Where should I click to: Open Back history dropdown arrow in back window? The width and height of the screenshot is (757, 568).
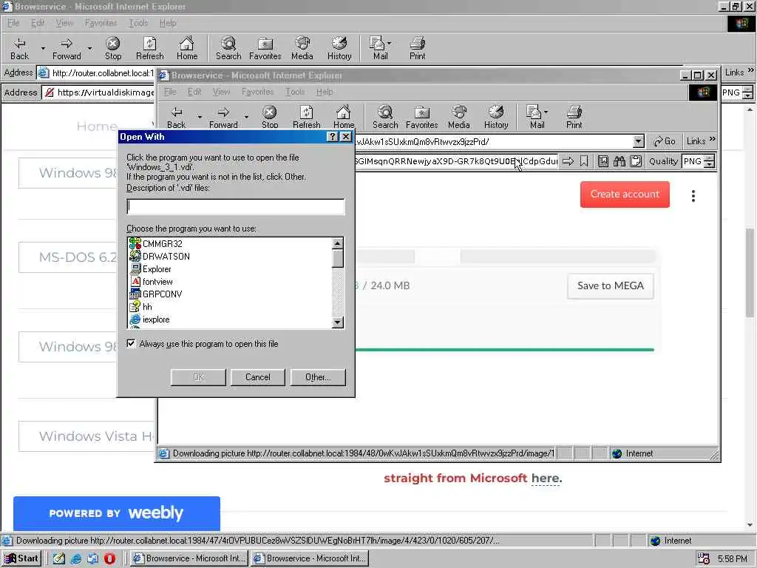tap(43, 48)
